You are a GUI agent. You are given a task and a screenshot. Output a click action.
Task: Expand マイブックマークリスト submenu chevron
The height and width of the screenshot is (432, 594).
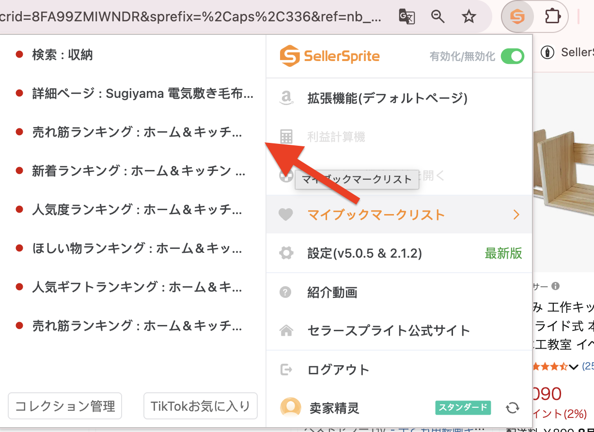(516, 215)
